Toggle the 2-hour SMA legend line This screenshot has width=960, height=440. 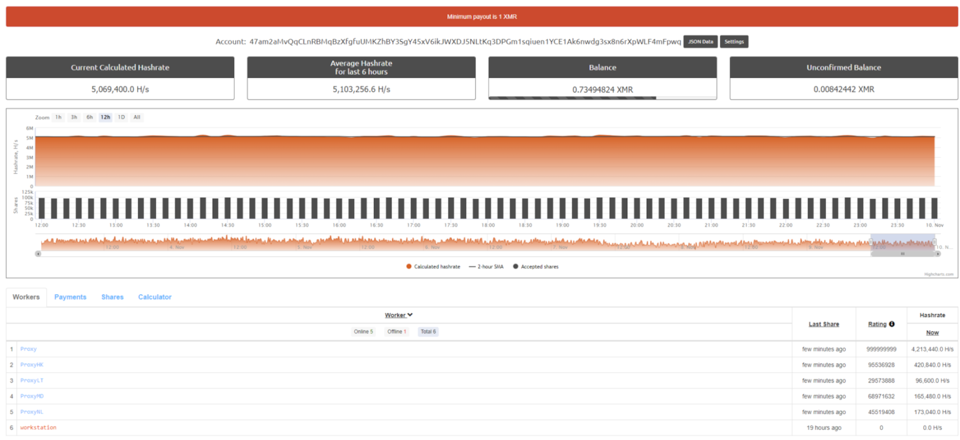486,266
